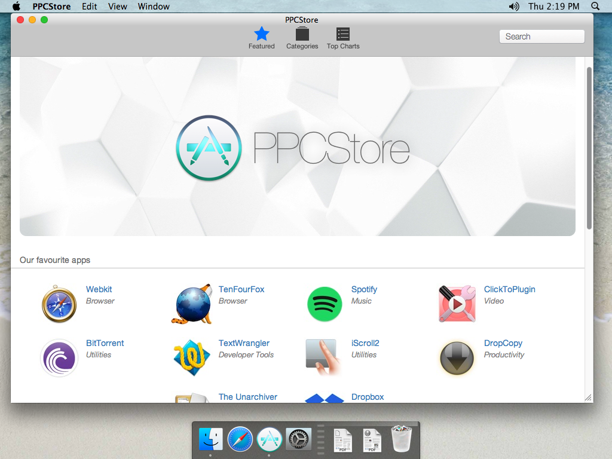Open the View menu
612x459 pixels.
pos(118,6)
